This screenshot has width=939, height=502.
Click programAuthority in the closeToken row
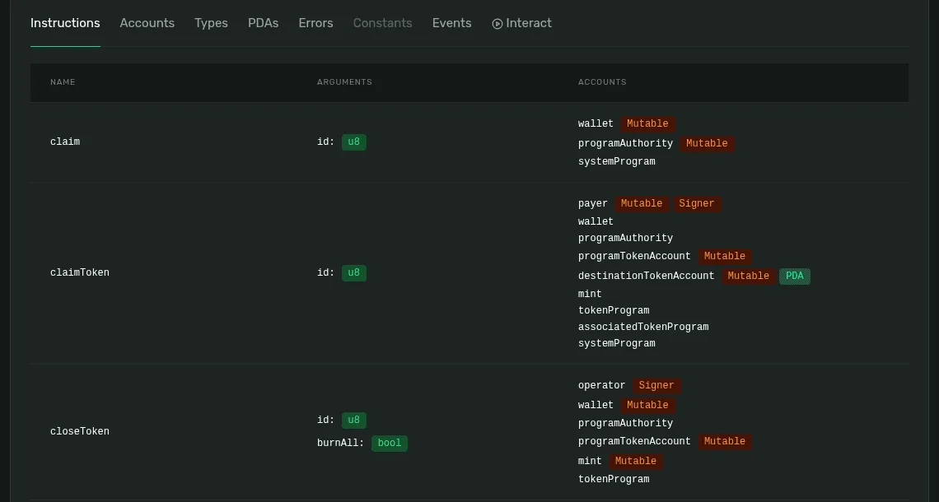point(625,423)
